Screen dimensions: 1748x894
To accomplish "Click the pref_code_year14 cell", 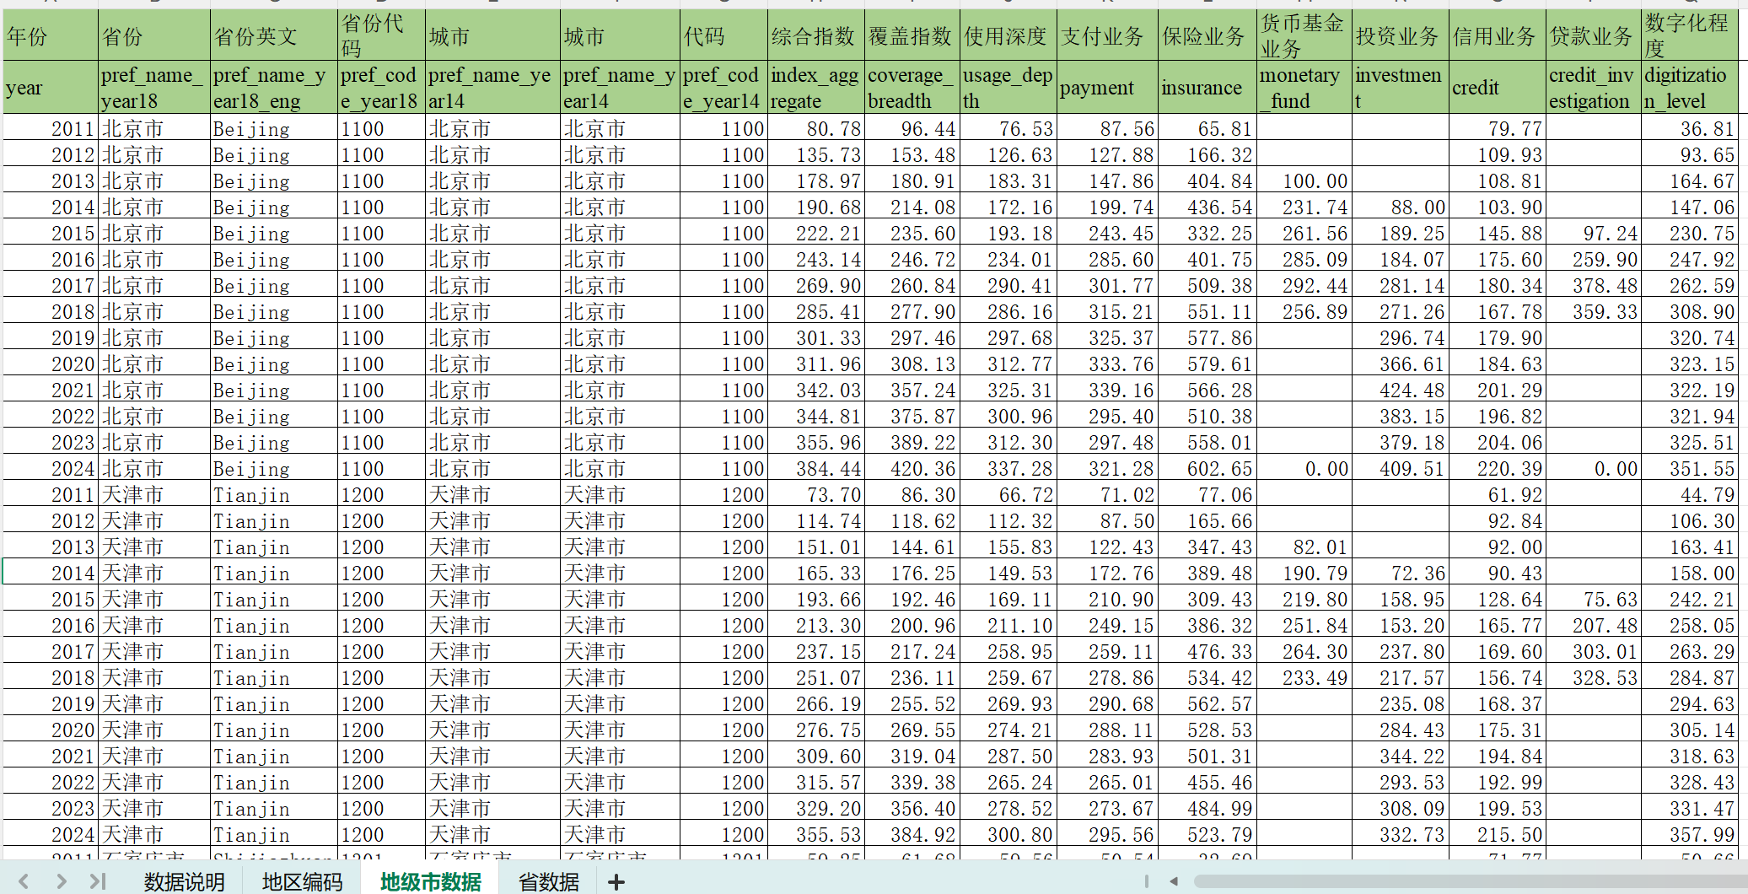I will pos(723,88).
